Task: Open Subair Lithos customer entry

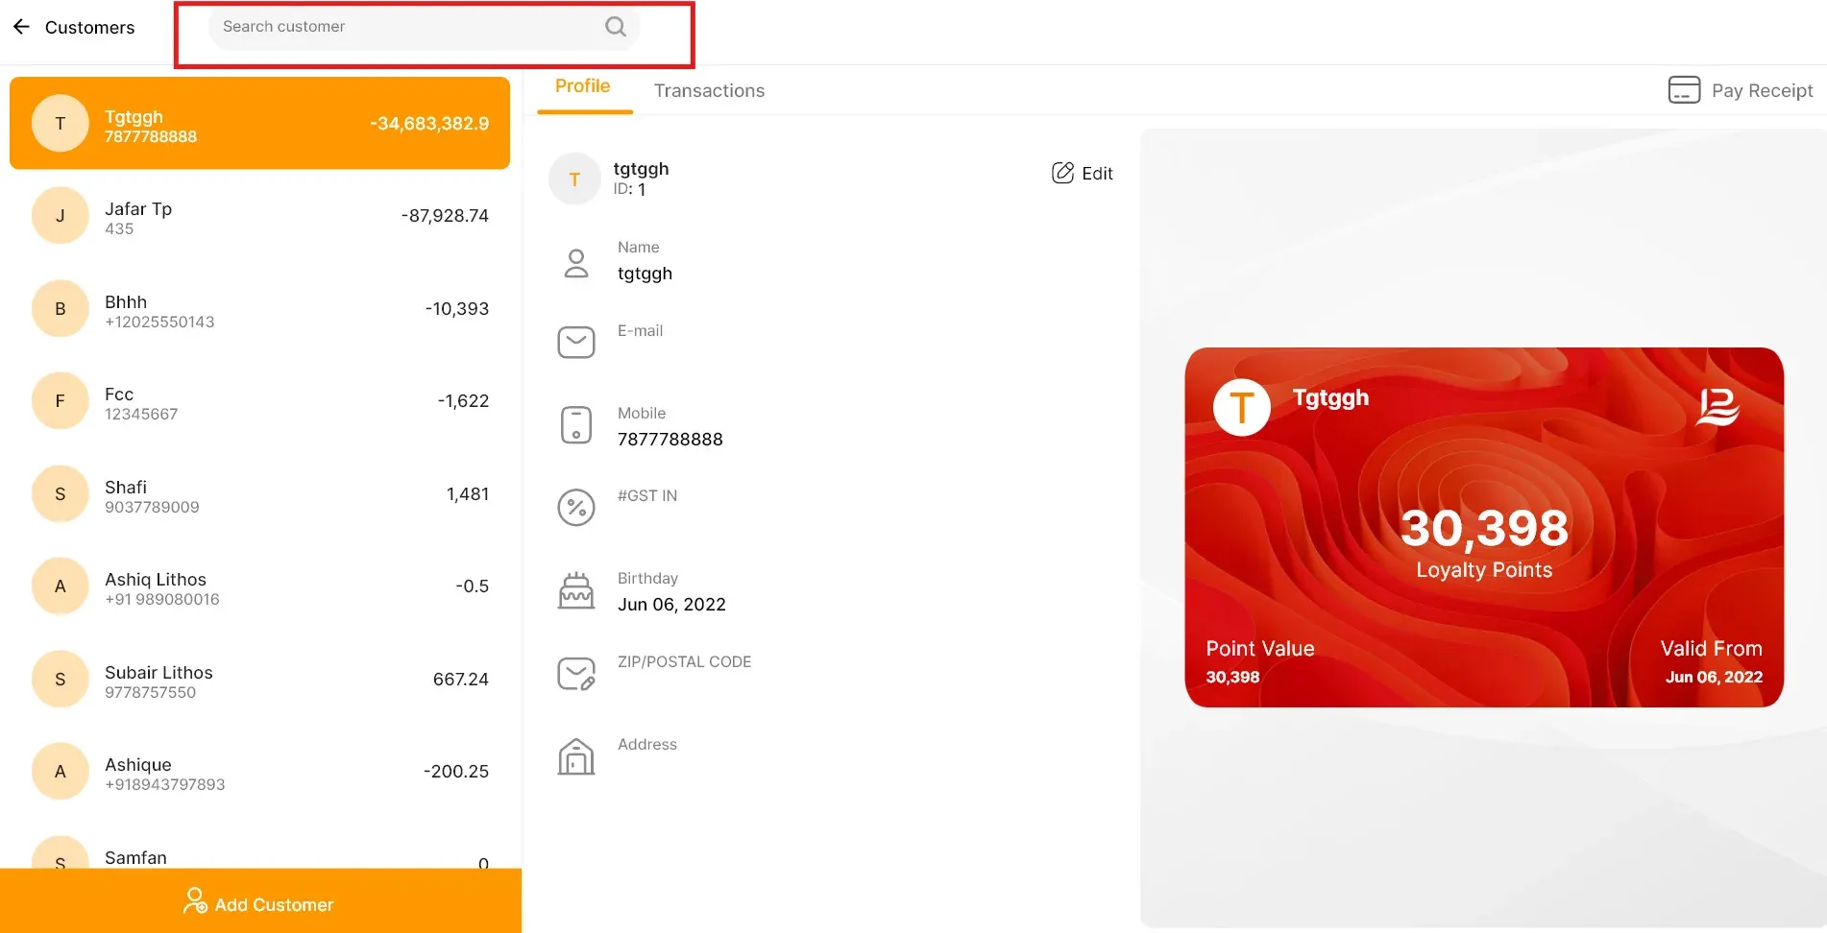Action: coord(259,680)
